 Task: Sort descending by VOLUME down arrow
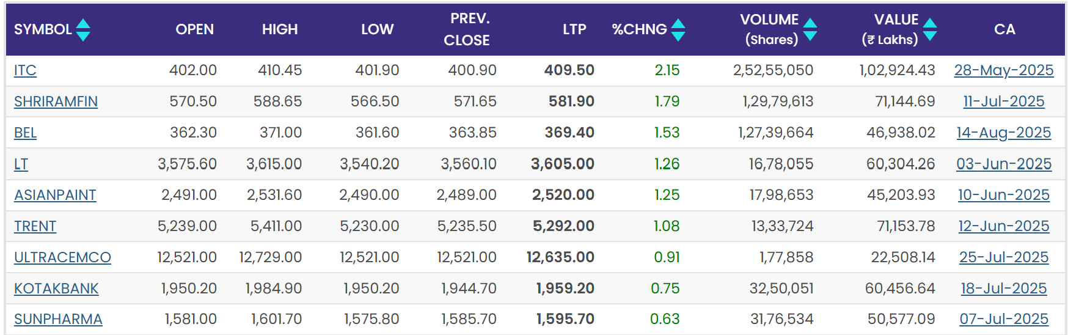pyautogui.click(x=810, y=35)
